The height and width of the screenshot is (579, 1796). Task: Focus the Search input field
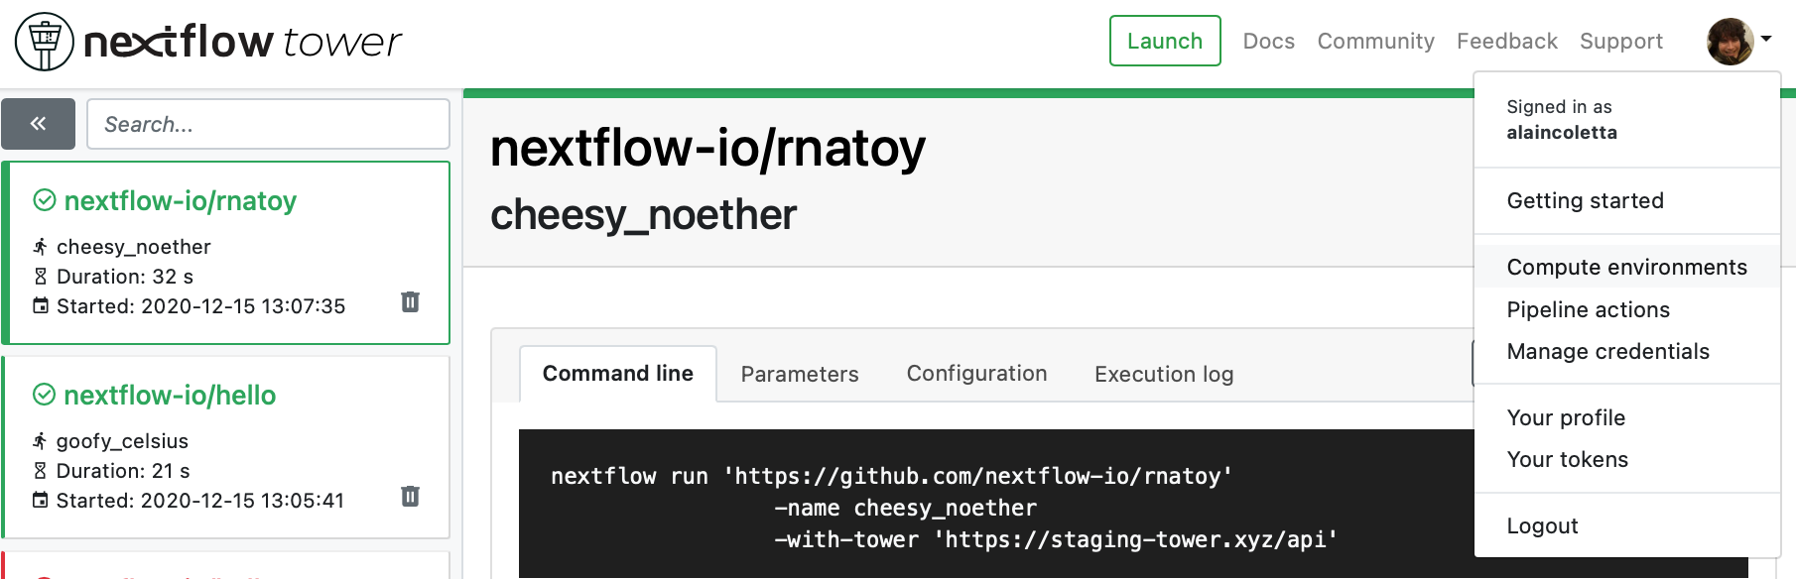[x=268, y=124]
